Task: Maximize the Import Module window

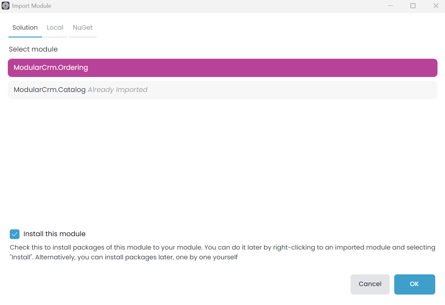Action: (x=413, y=6)
